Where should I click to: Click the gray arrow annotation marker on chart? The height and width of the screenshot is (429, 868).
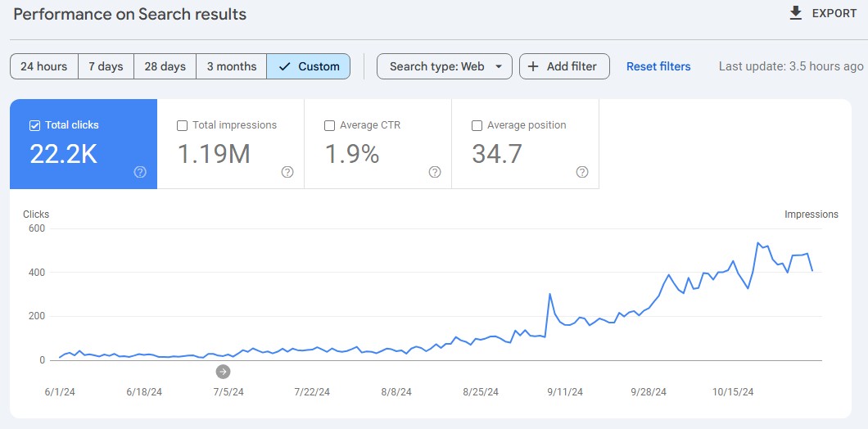click(223, 372)
